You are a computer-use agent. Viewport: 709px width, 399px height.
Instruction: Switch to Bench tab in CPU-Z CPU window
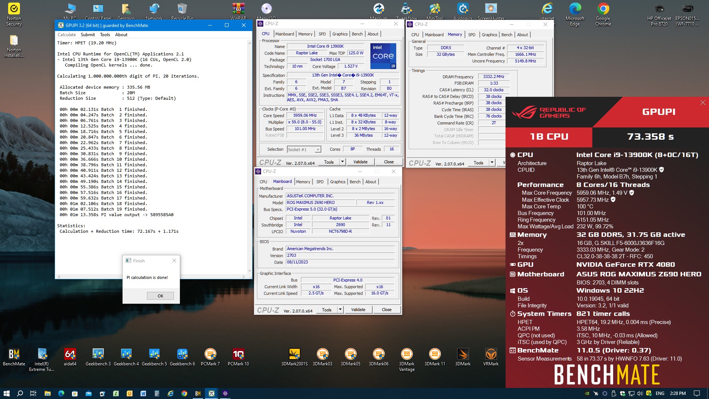coord(357,34)
